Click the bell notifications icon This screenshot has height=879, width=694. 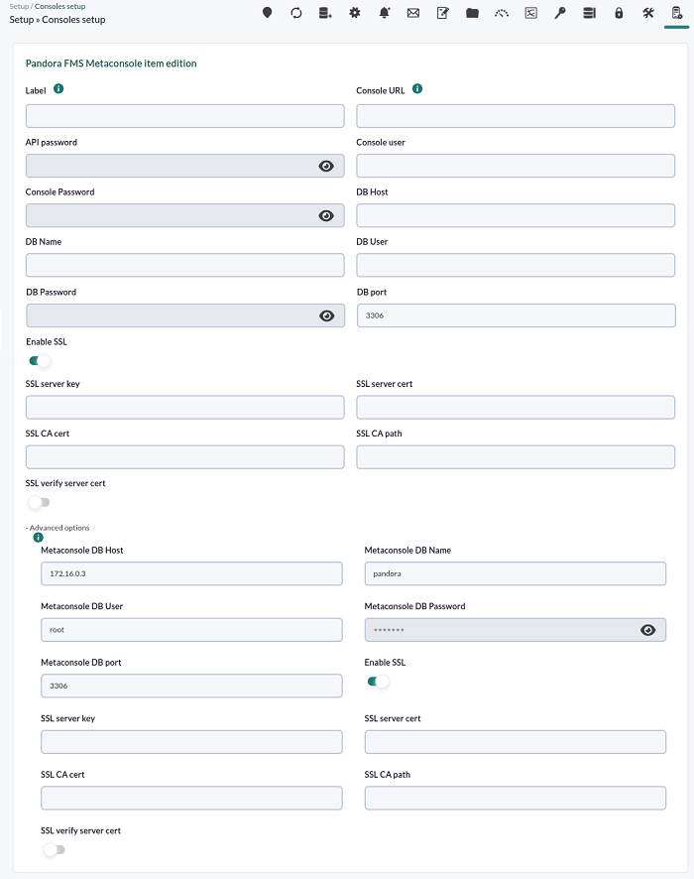385,13
